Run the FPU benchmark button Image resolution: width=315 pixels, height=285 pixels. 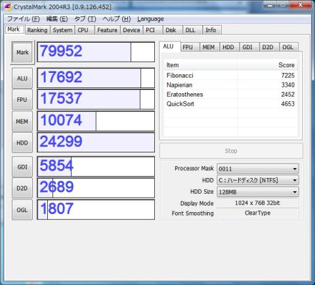pos(22,100)
